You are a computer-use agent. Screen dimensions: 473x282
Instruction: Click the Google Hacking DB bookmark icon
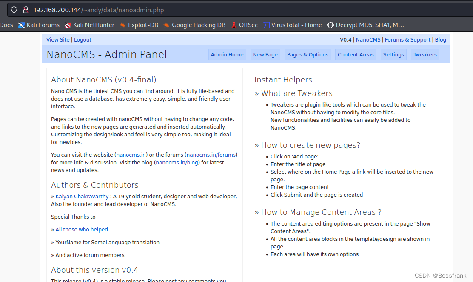[x=166, y=25]
